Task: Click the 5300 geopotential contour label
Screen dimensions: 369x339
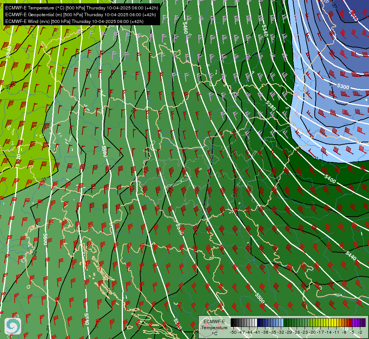Action: (343, 86)
